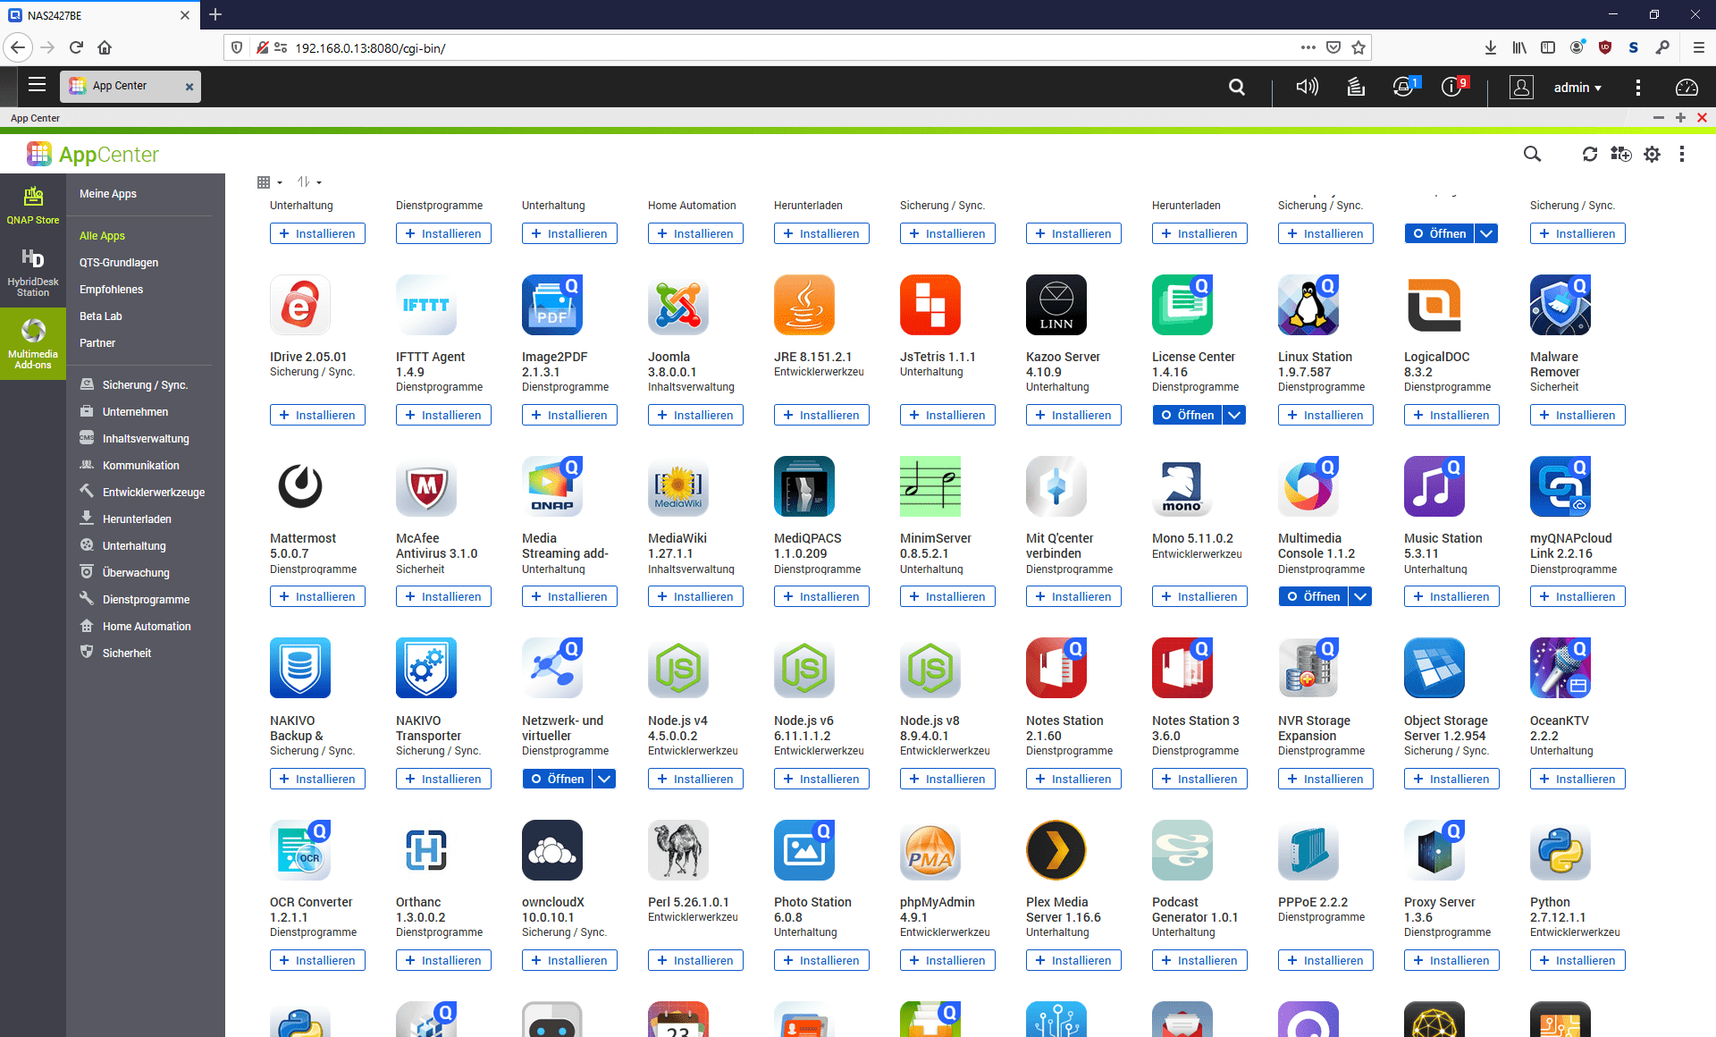Screen dimensions: 1716x1037
Task: Refresh the app list with the refresh icon
Action: tap(1590, 154)
